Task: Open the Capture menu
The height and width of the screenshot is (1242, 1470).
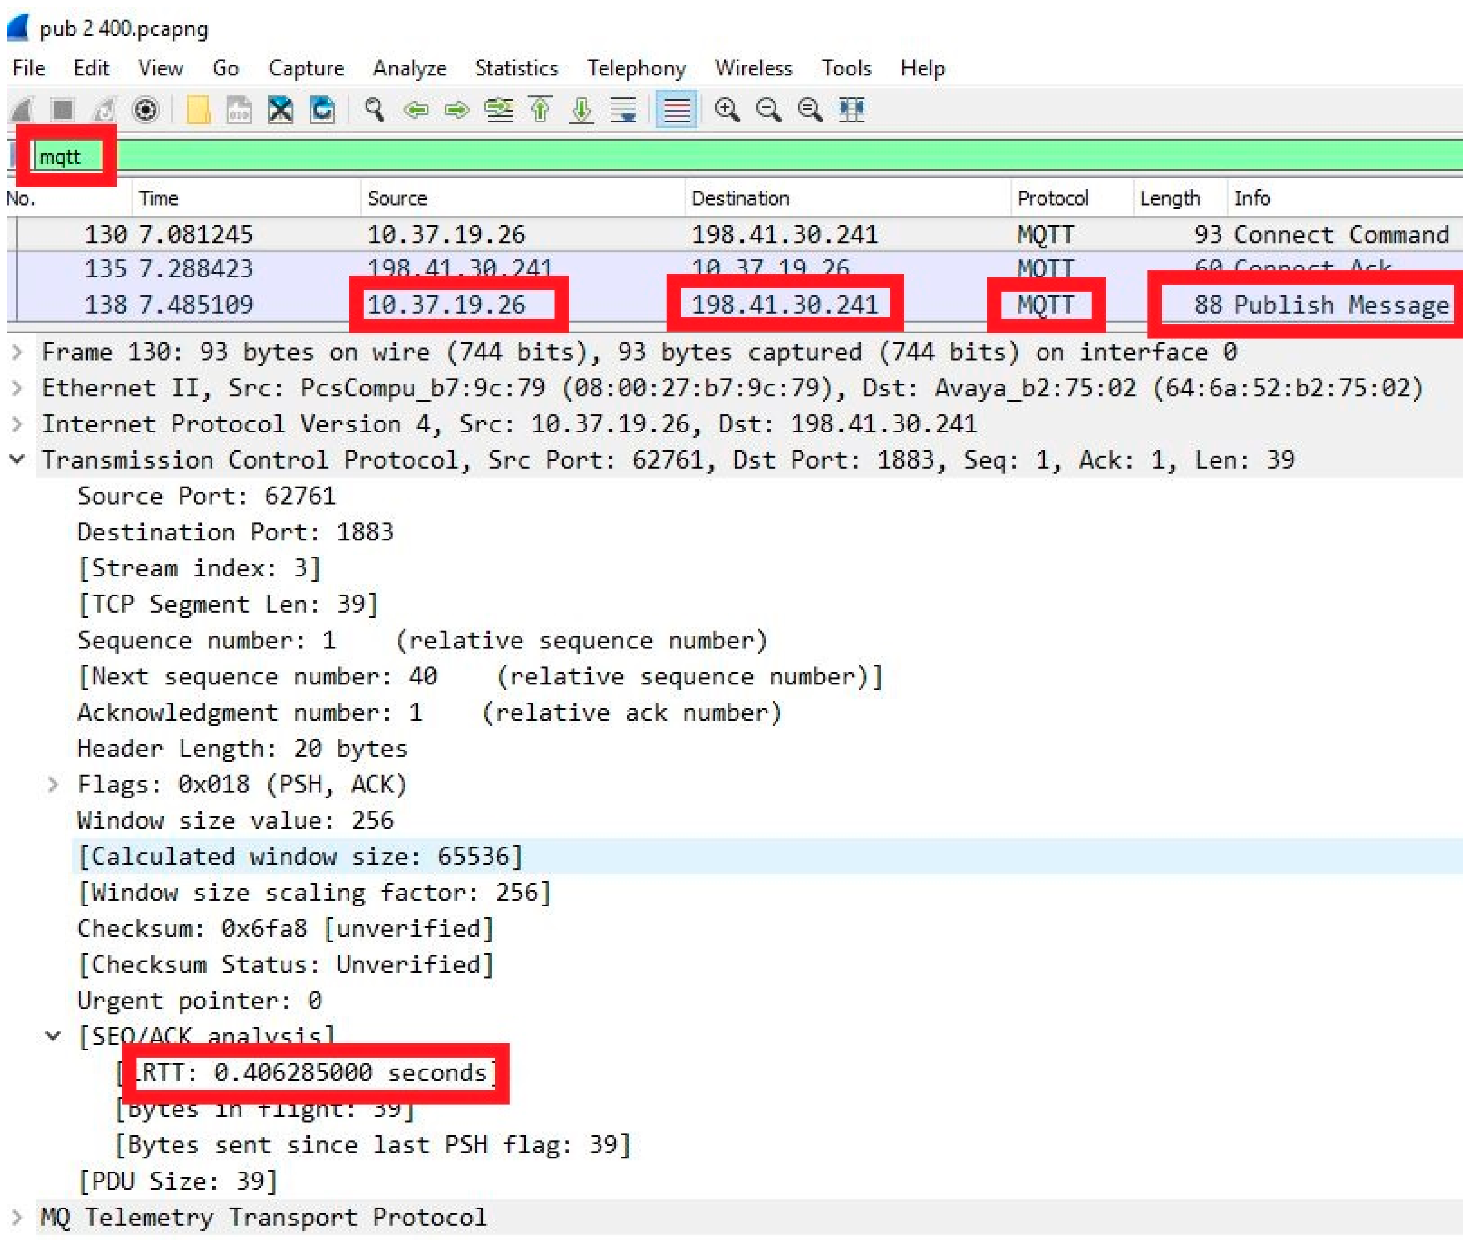Action: [306, 68]
